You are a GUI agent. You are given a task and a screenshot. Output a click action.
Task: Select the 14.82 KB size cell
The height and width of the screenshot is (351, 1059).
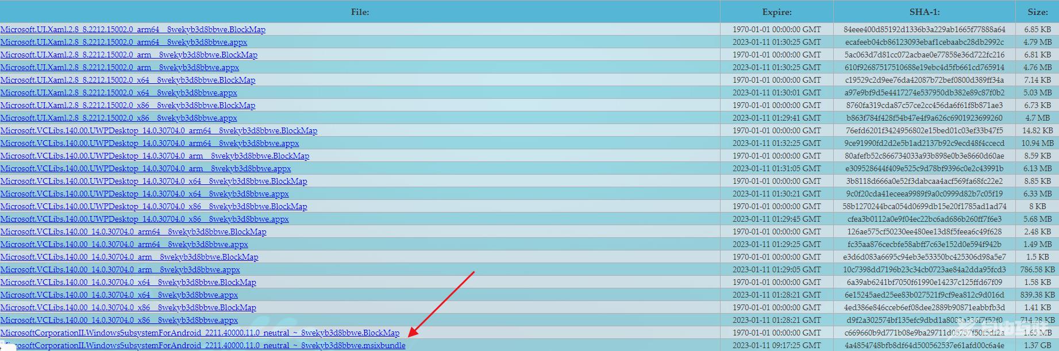1038,130
